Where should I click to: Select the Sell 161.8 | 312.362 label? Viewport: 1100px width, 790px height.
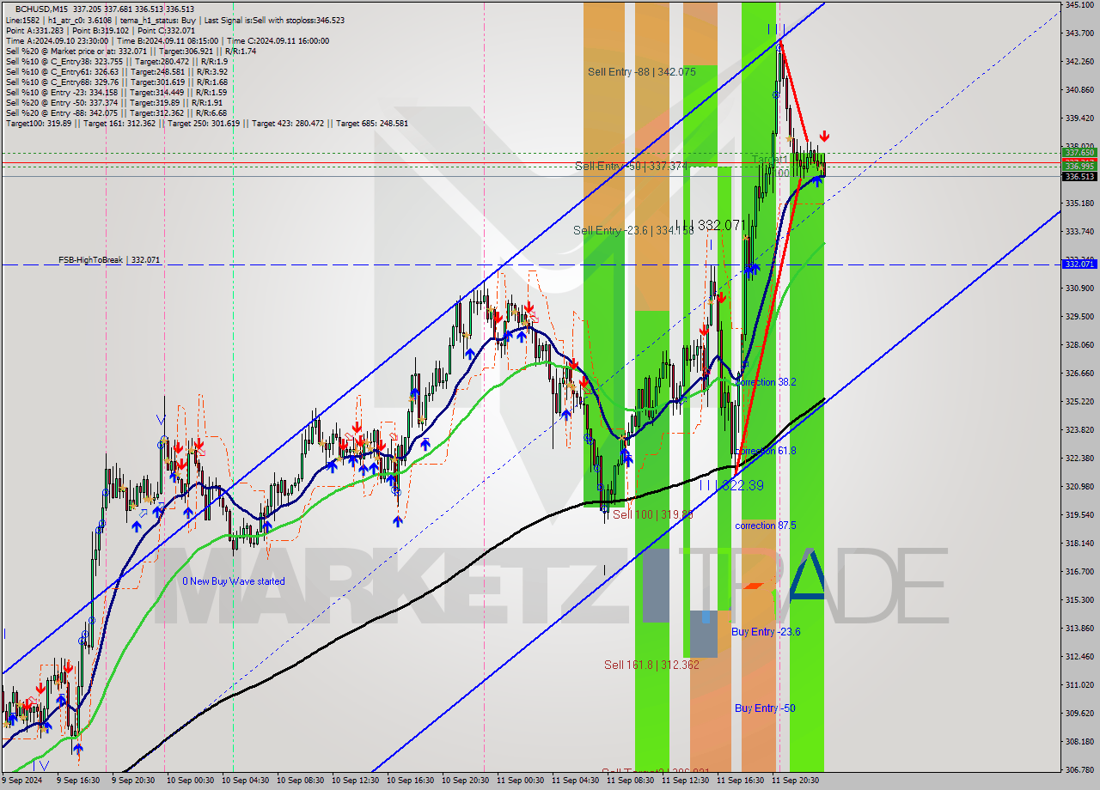click(x=651, y=665)
